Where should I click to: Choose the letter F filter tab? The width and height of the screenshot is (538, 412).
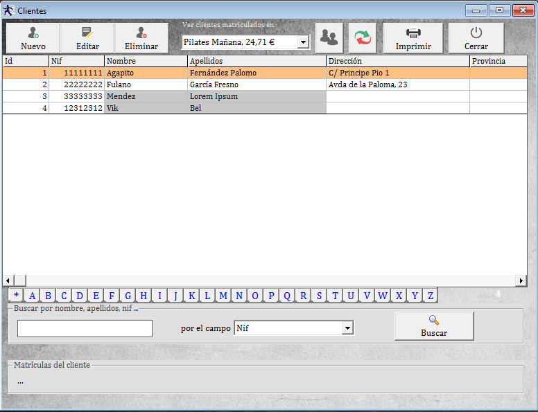[x=112, y=296]
